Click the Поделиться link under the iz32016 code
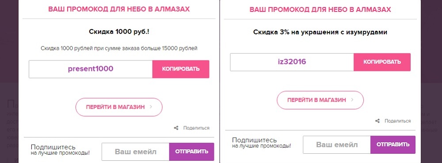Screen dimensions: 442x163 [x=397, y=121]
